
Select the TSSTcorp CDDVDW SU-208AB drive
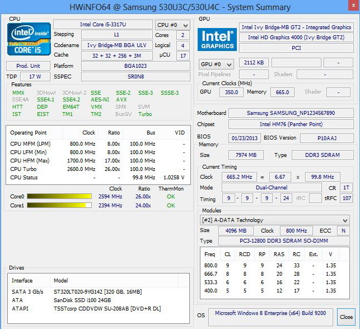click(x=99, y=308)
